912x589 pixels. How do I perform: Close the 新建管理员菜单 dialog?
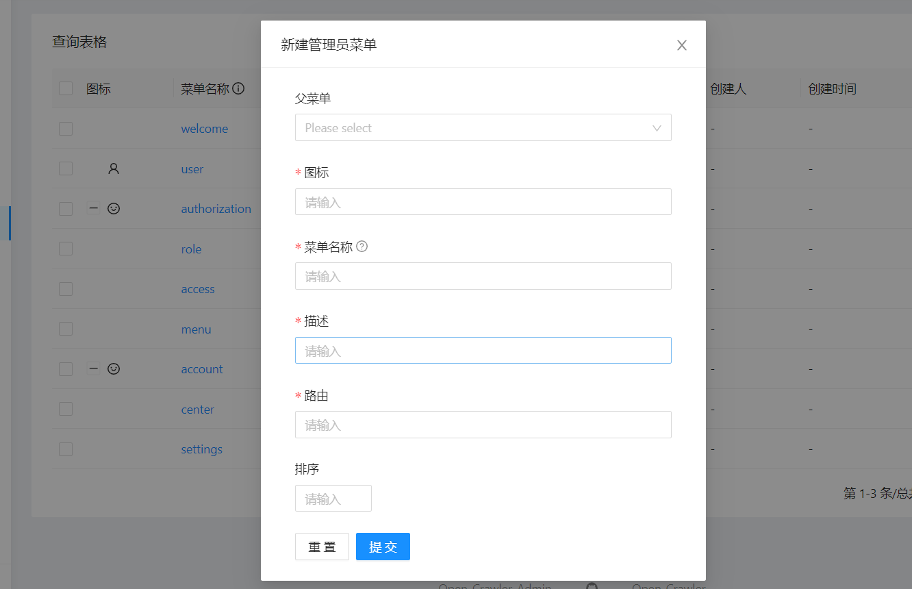(x=681, y=45)
